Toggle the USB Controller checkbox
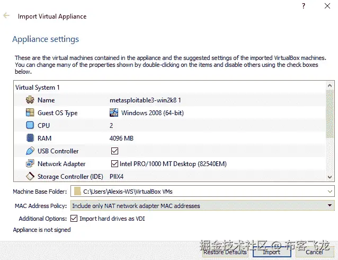The width and height of the screenshot is (338, 260). point(114,151)
